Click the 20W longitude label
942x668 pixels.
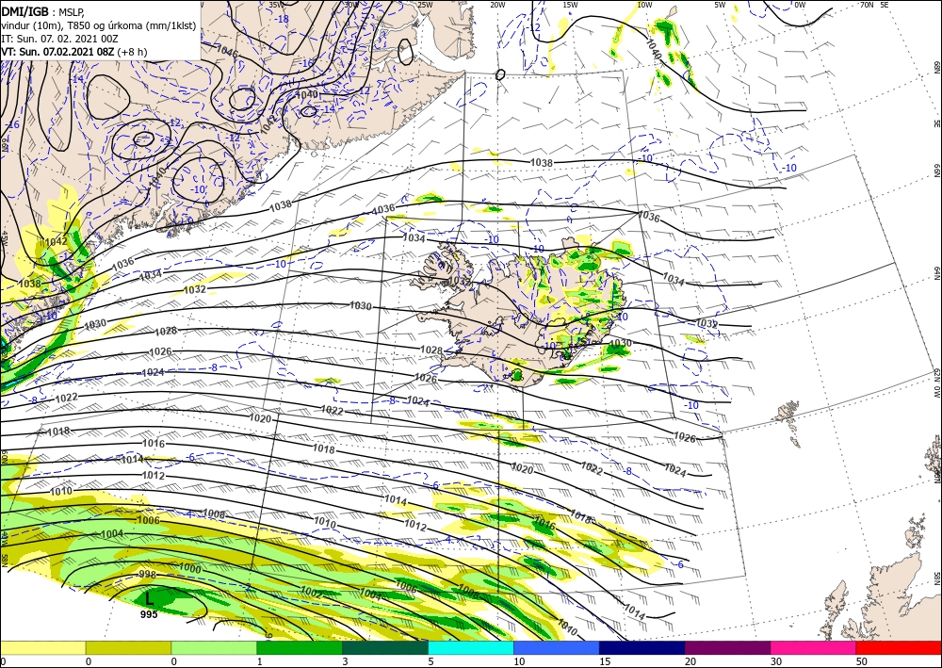[496, 5]
